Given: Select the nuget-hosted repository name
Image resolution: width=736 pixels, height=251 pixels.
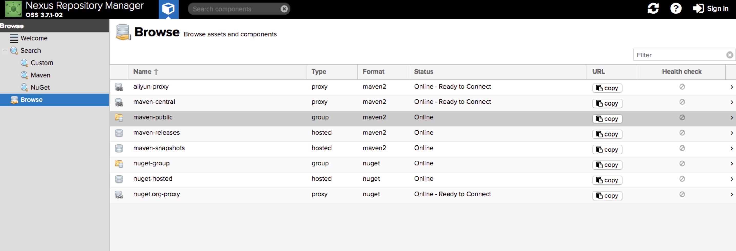Looking at the screenshot, I should pyautogui.click(x=153, y=179).
